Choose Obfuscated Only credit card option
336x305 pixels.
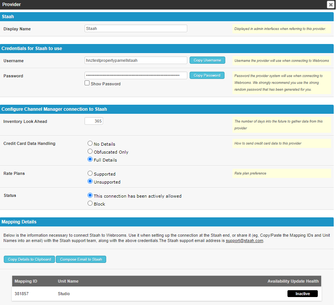click(90, 151)
